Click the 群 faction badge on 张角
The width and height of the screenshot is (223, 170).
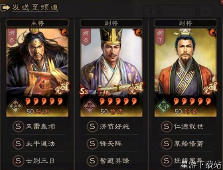coord(15,106)
